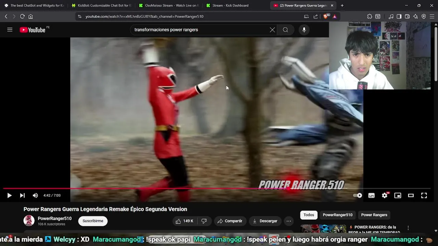Open options for suggested POWER RANGERS video

tap(408, 228)
